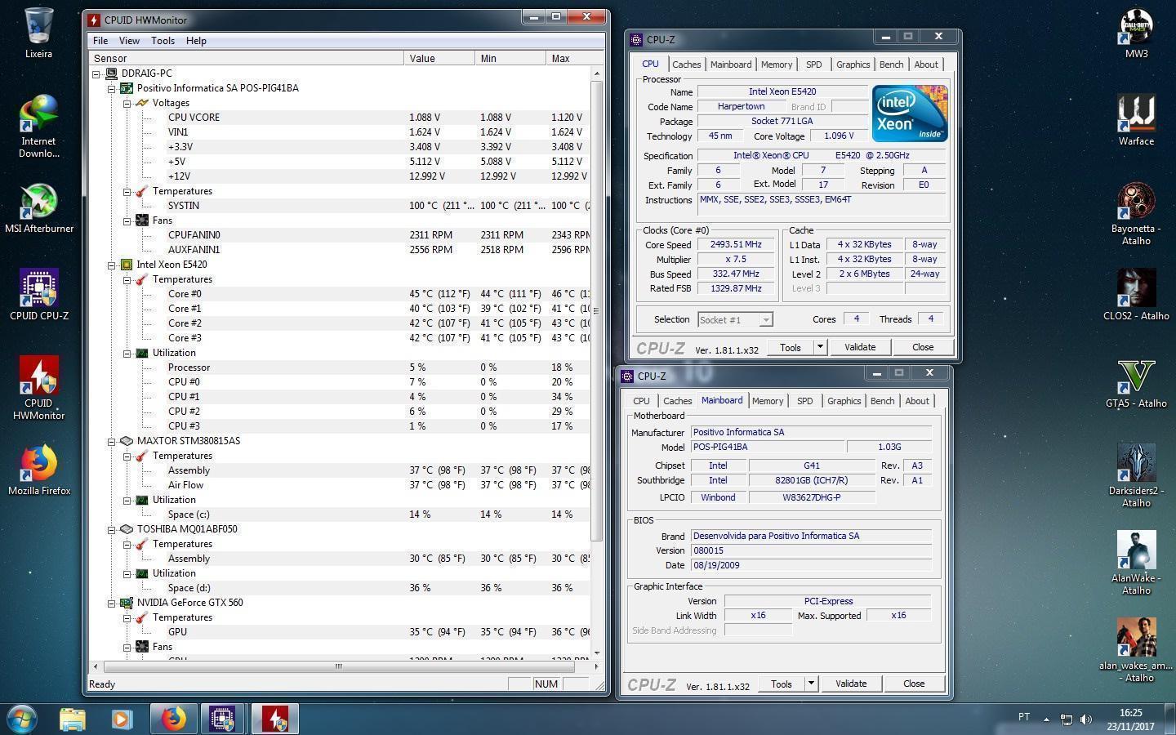
Task: Click Tools button in lower CPU-Z
Action: 781,684
